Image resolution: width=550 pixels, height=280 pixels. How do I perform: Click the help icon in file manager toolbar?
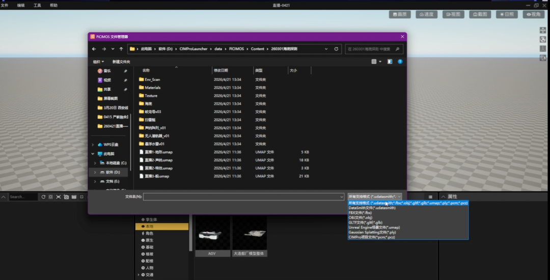[x=400, y=62]
